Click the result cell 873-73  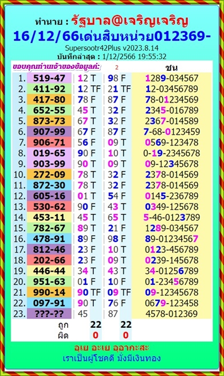pos(49,121)
